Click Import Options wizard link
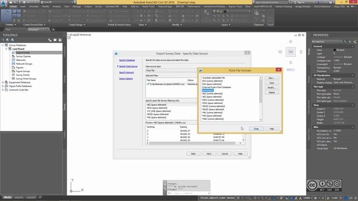The image size is (358, 201). pos(126,79)
